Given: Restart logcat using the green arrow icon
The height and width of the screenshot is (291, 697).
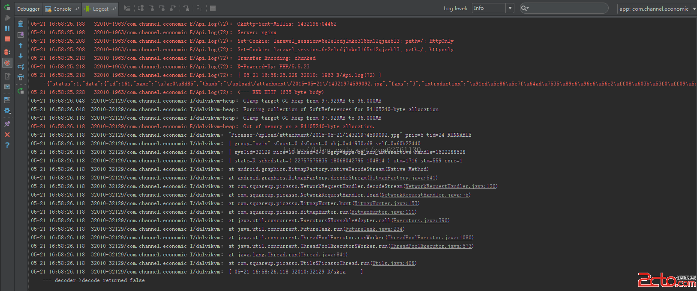Looking at the screenshot, I should (21, 91).
